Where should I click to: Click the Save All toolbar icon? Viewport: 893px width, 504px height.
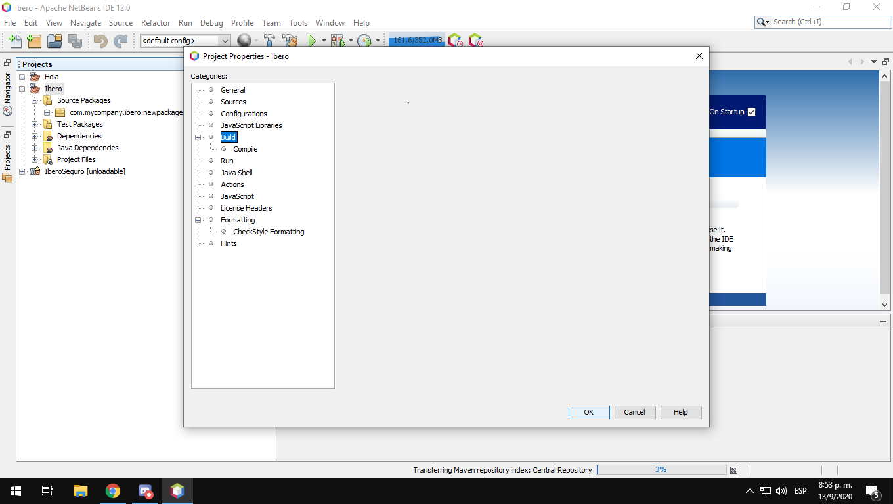coord(74,41)
